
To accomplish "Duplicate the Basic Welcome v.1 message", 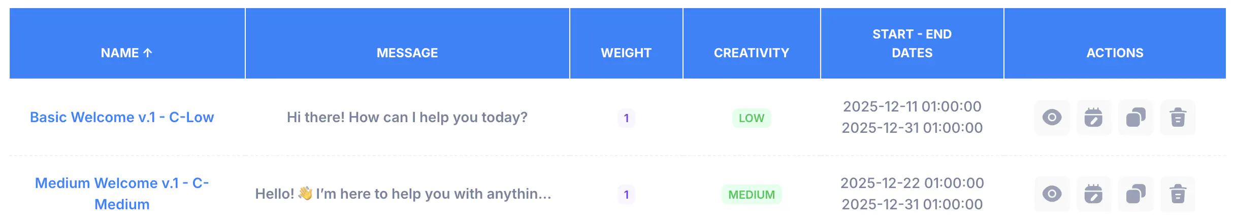I will (x=1135, y=118).
